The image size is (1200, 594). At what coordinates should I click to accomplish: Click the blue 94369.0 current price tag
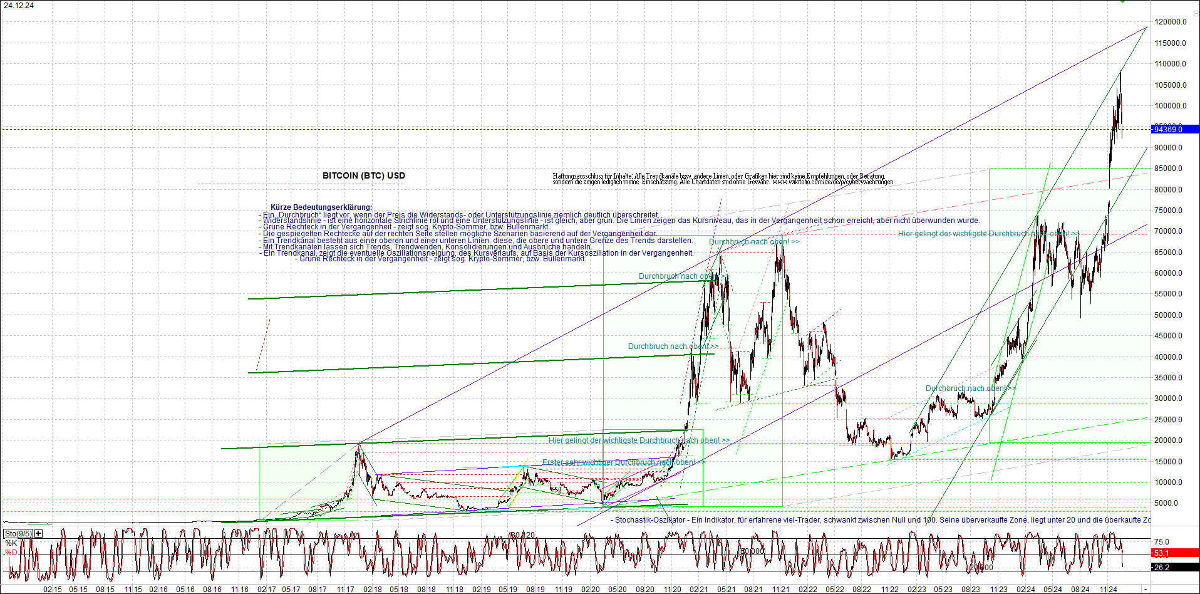[1175, 129]
